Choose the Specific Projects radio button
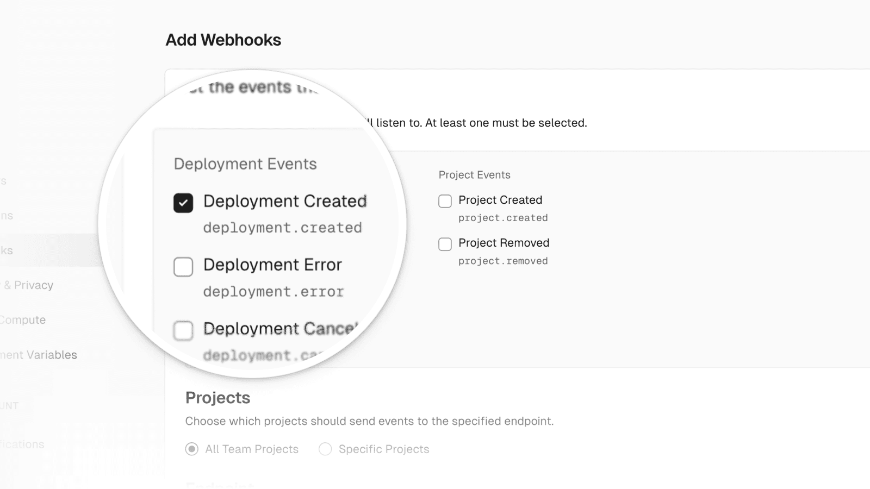The width and height of the screenshot is (870, 489). coord(325,449)
